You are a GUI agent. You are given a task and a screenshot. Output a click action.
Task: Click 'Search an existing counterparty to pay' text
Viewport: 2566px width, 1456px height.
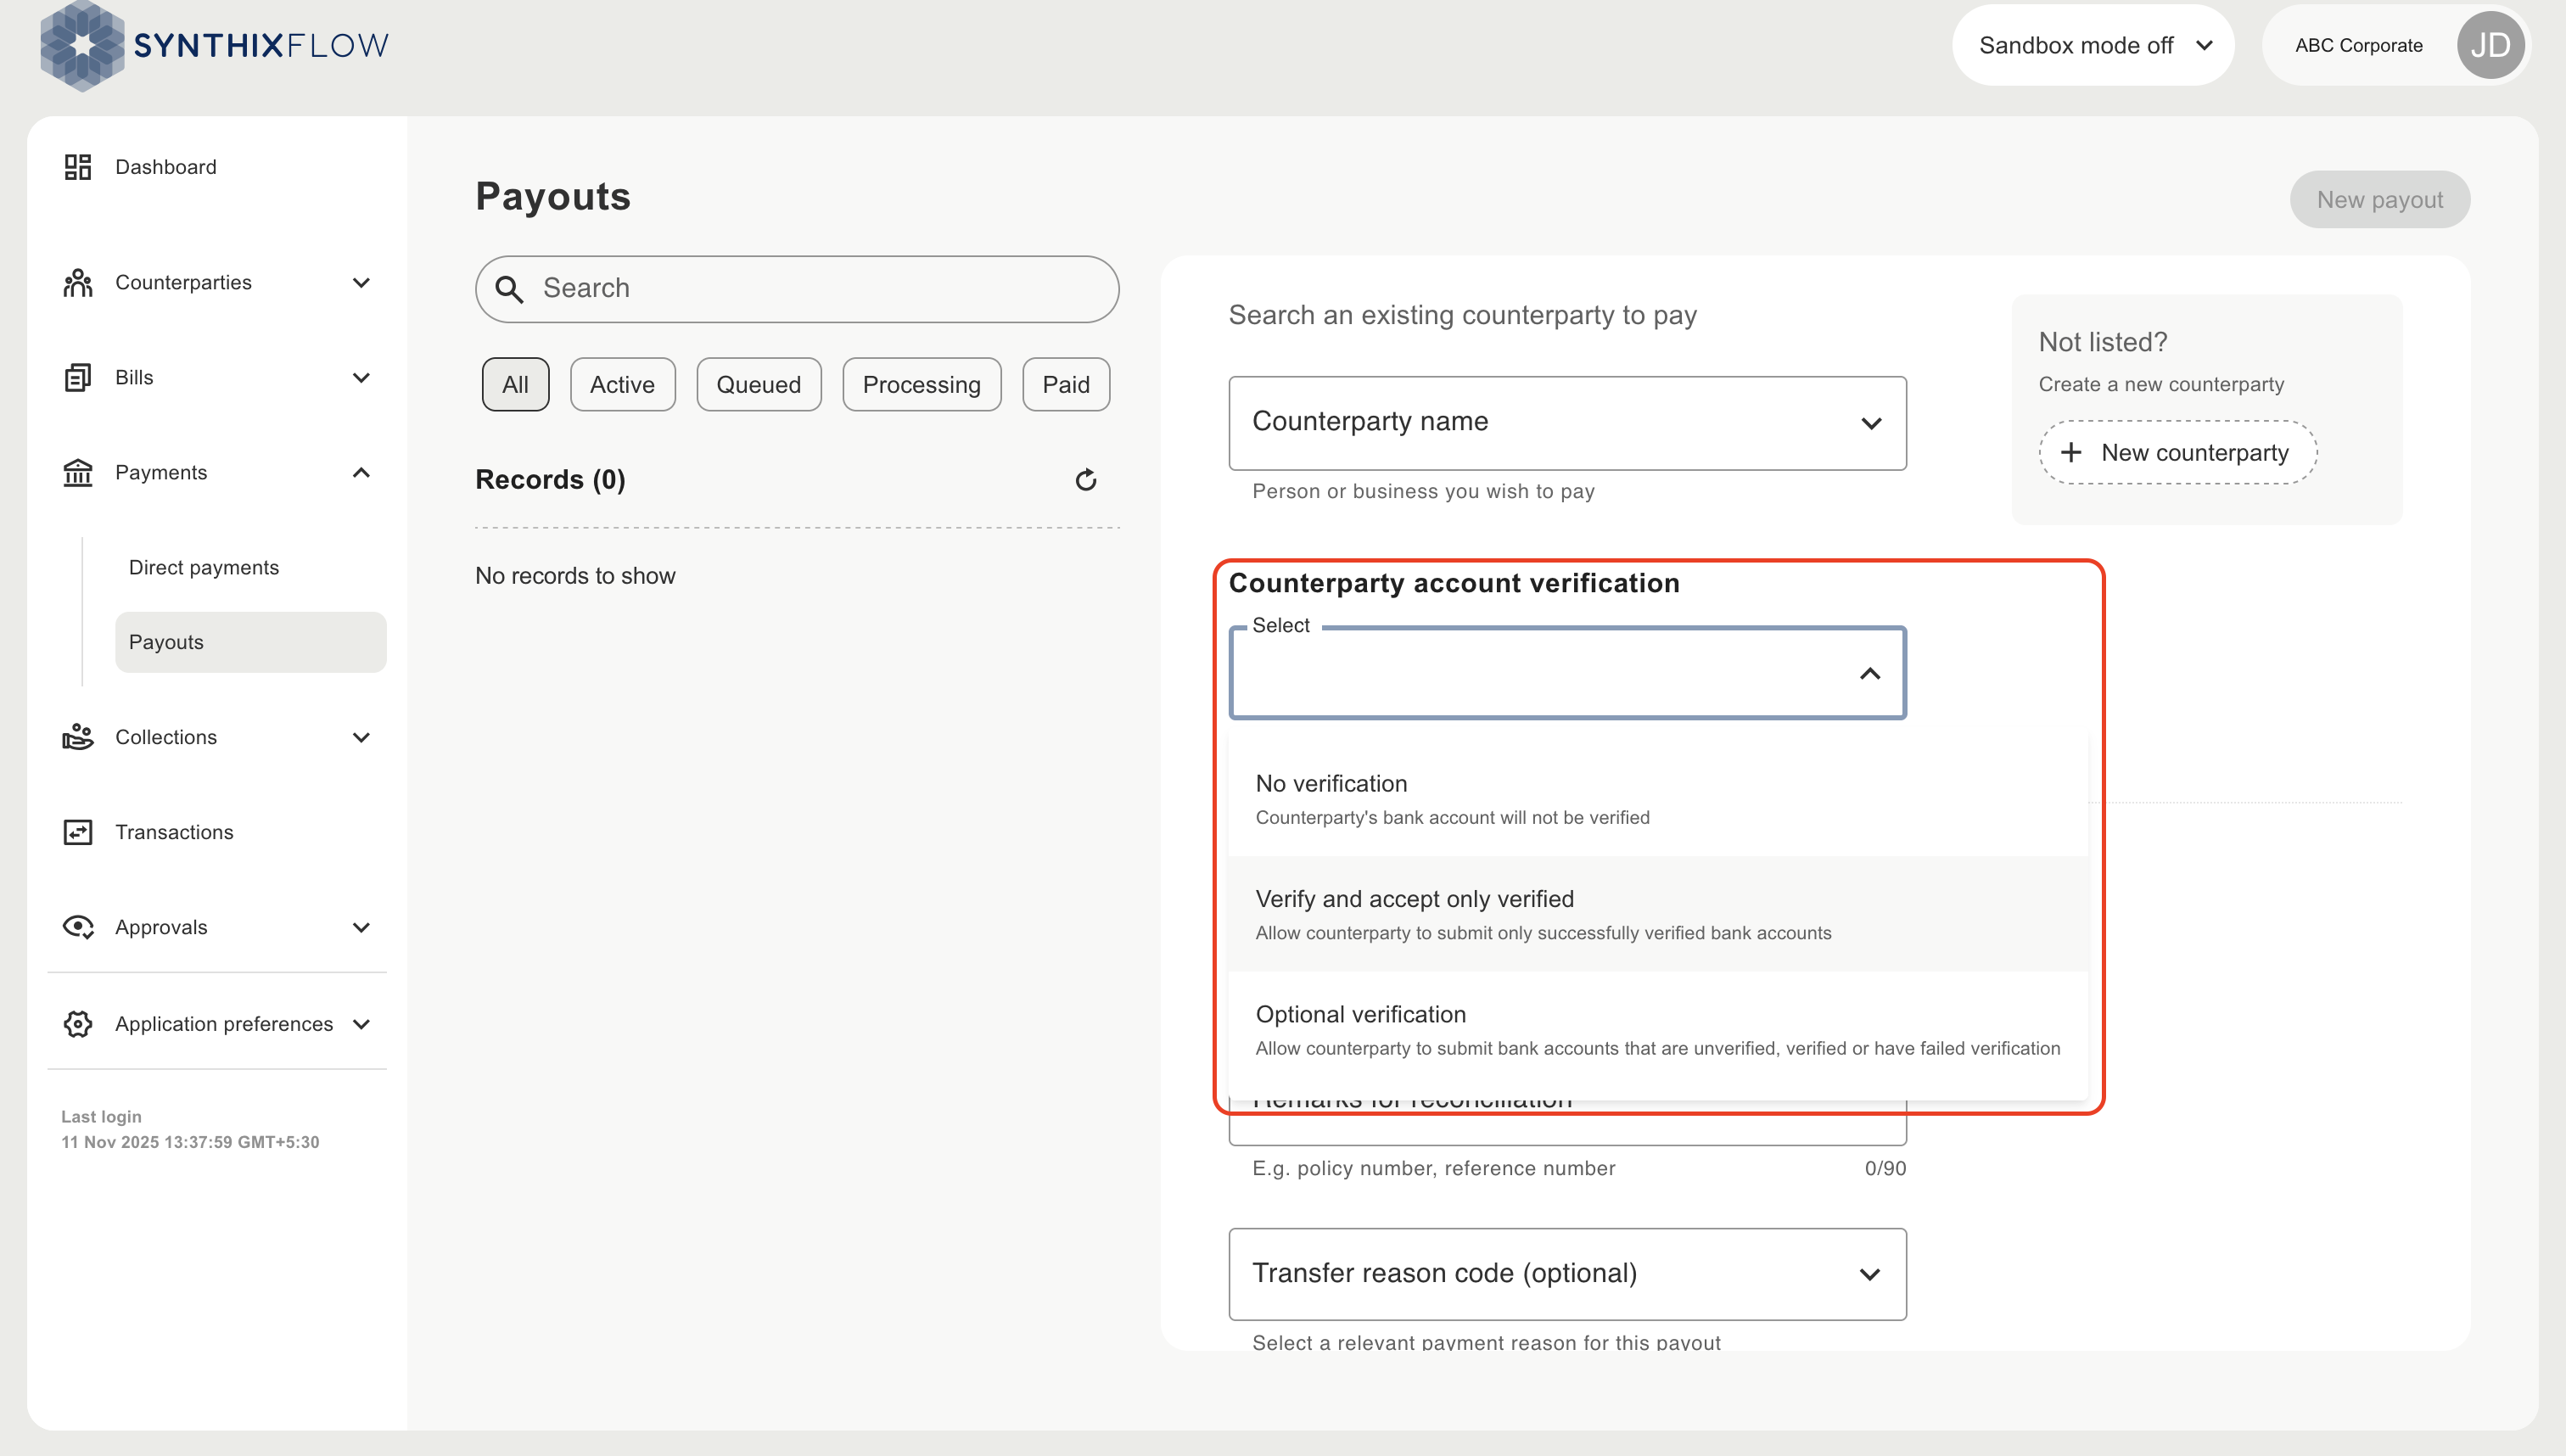coord(1462,315)
